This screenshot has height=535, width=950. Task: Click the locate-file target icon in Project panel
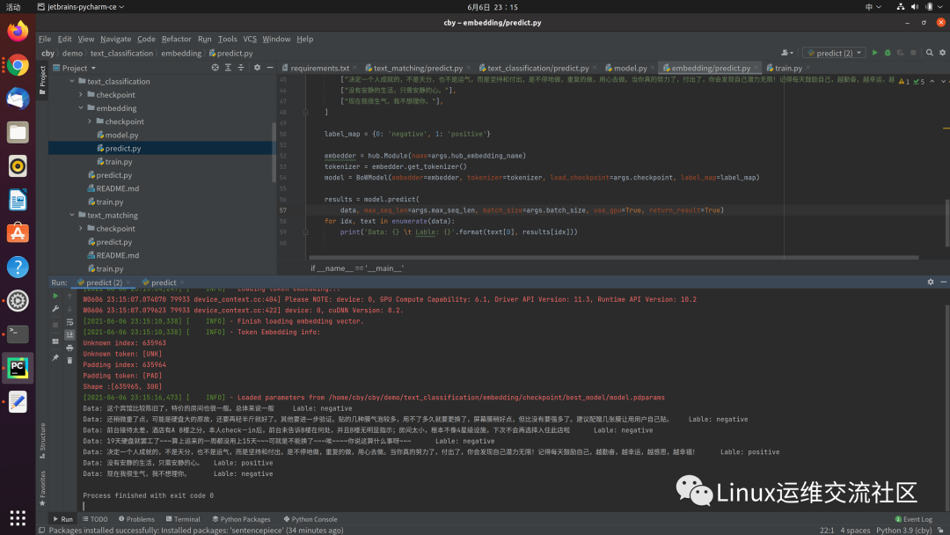click(x=216, y=68)
